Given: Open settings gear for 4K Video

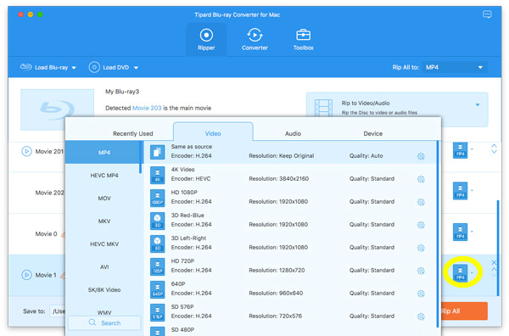Looking at the screenshot, I should point(421,179).
